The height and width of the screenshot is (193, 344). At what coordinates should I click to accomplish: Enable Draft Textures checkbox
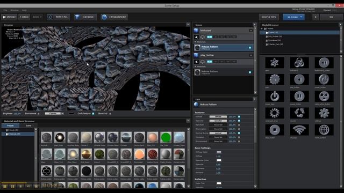point(93,114)
